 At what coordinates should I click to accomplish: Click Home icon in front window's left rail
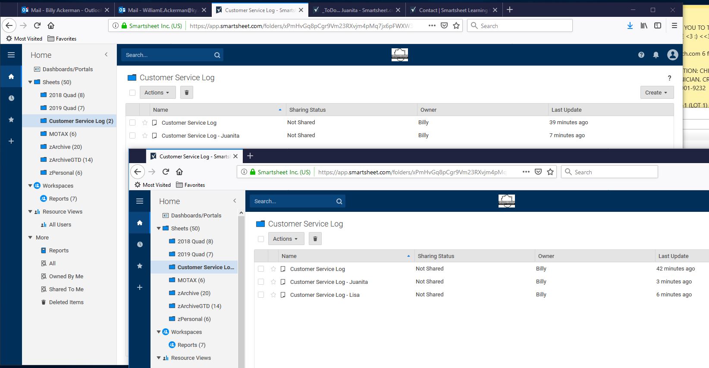point(140,223)
